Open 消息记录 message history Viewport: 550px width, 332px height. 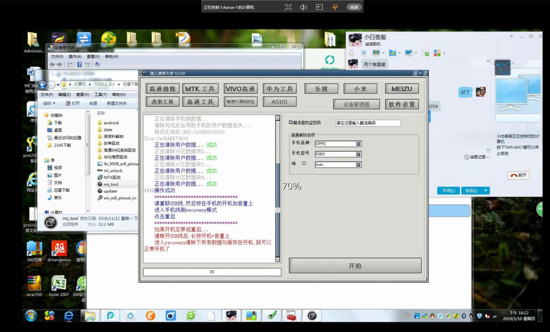476,157
